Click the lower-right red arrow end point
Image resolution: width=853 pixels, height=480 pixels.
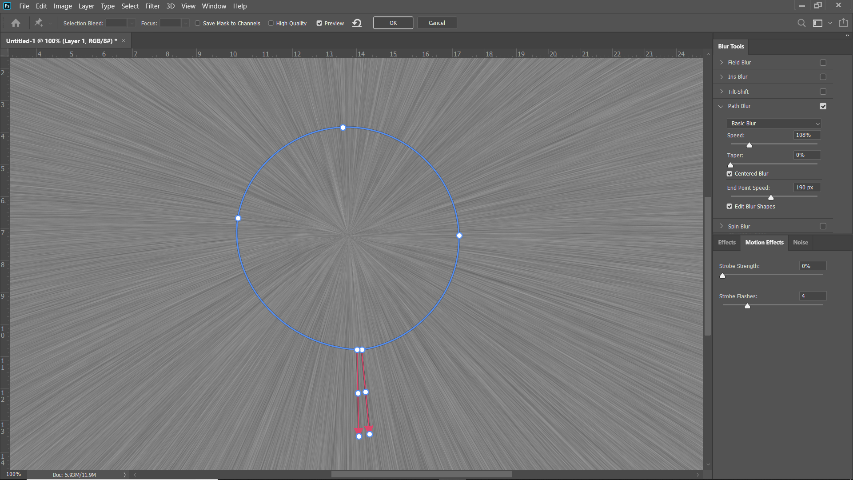(x=370, y=434)
